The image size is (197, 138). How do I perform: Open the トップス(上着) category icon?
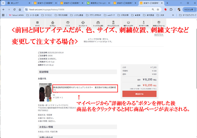coord(98,23)
